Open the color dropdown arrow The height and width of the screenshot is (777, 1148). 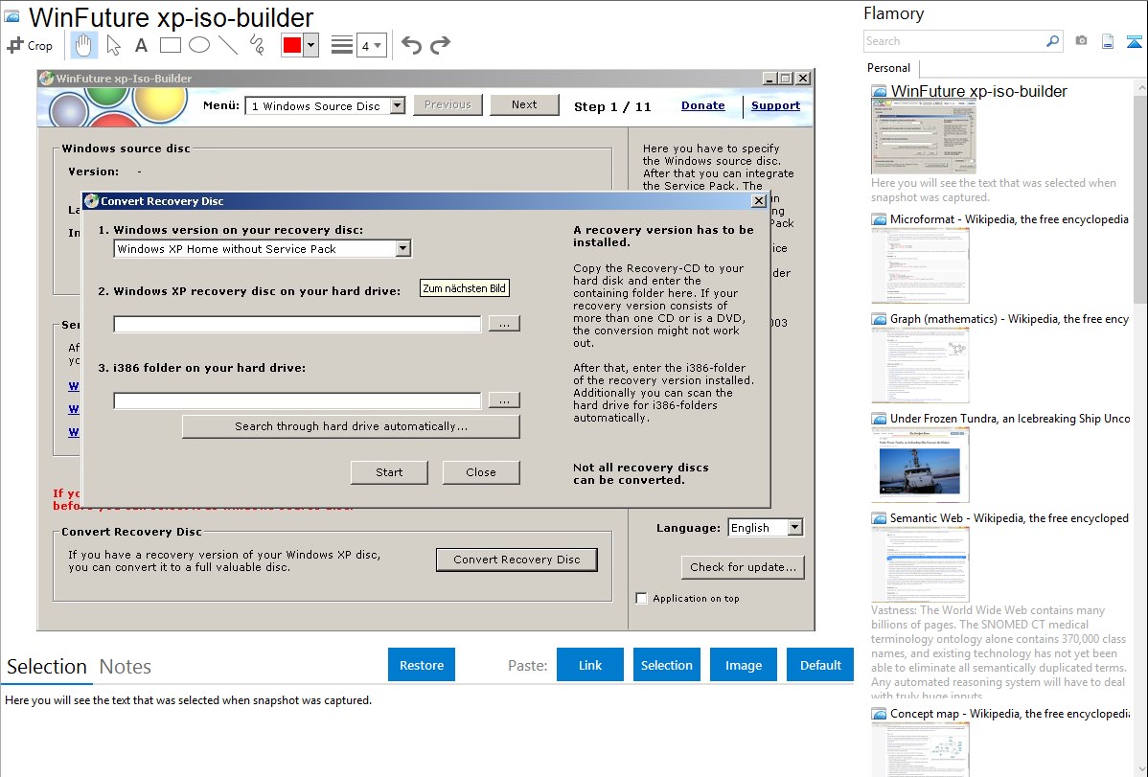tap(311, 45)
